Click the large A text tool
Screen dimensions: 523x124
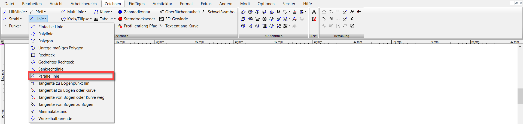(314, 12)
